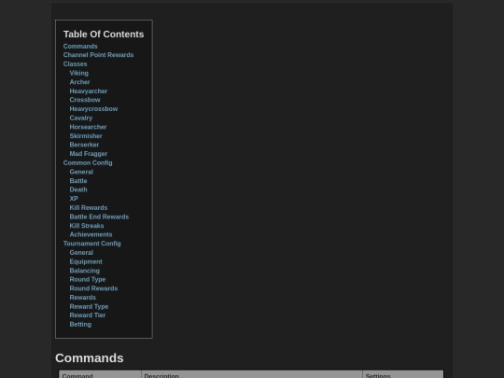Go to the Berserker entry
This screenshot has height=378, width=504.
[x=84, y=145]
